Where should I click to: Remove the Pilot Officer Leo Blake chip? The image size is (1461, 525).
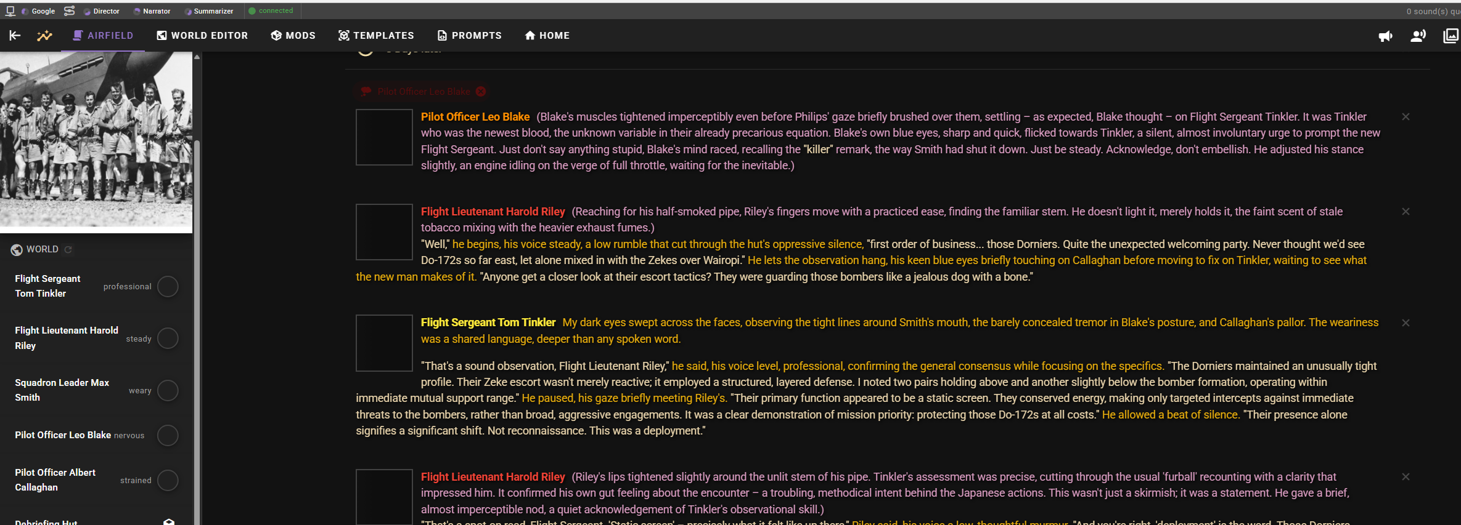pyautogui.click(x=481, y=92)
